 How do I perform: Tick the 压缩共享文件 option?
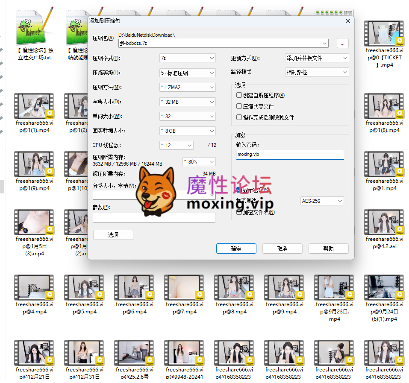click(239, 106)
